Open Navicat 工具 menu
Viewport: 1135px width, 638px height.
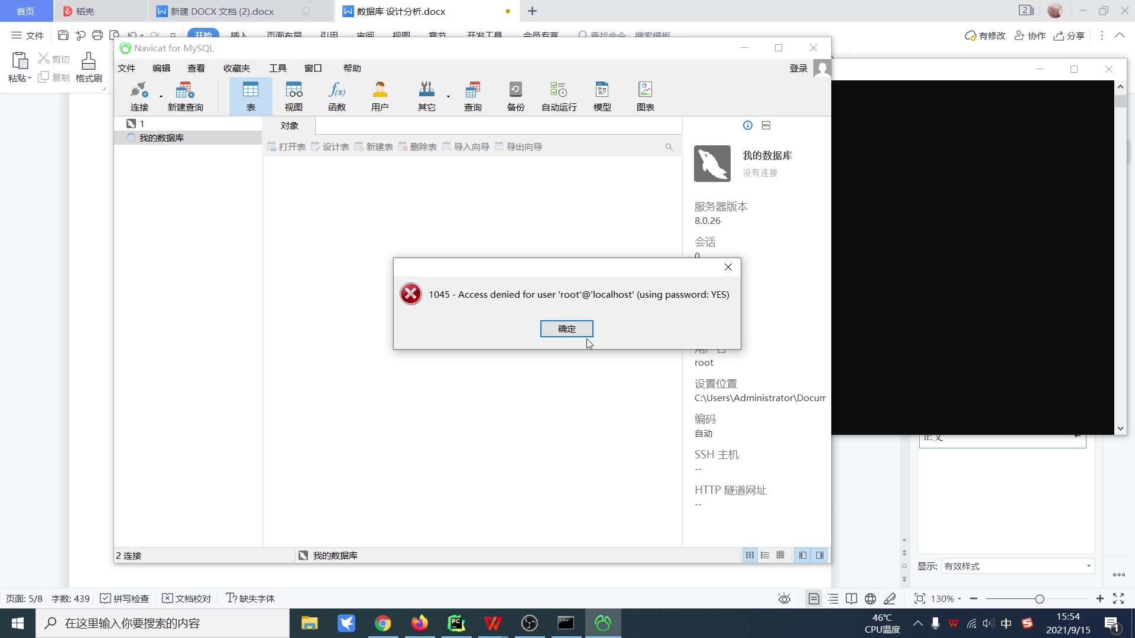pos(278,69)
